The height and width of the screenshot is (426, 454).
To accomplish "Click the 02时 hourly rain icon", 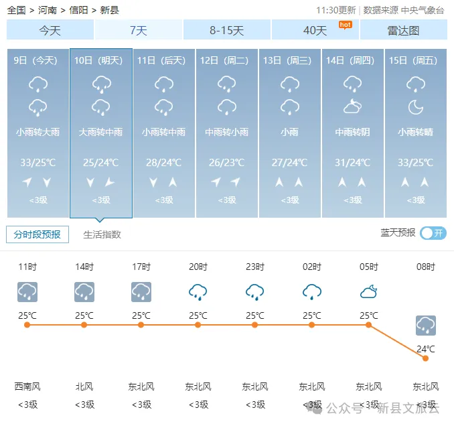I will tap(312, 292).
